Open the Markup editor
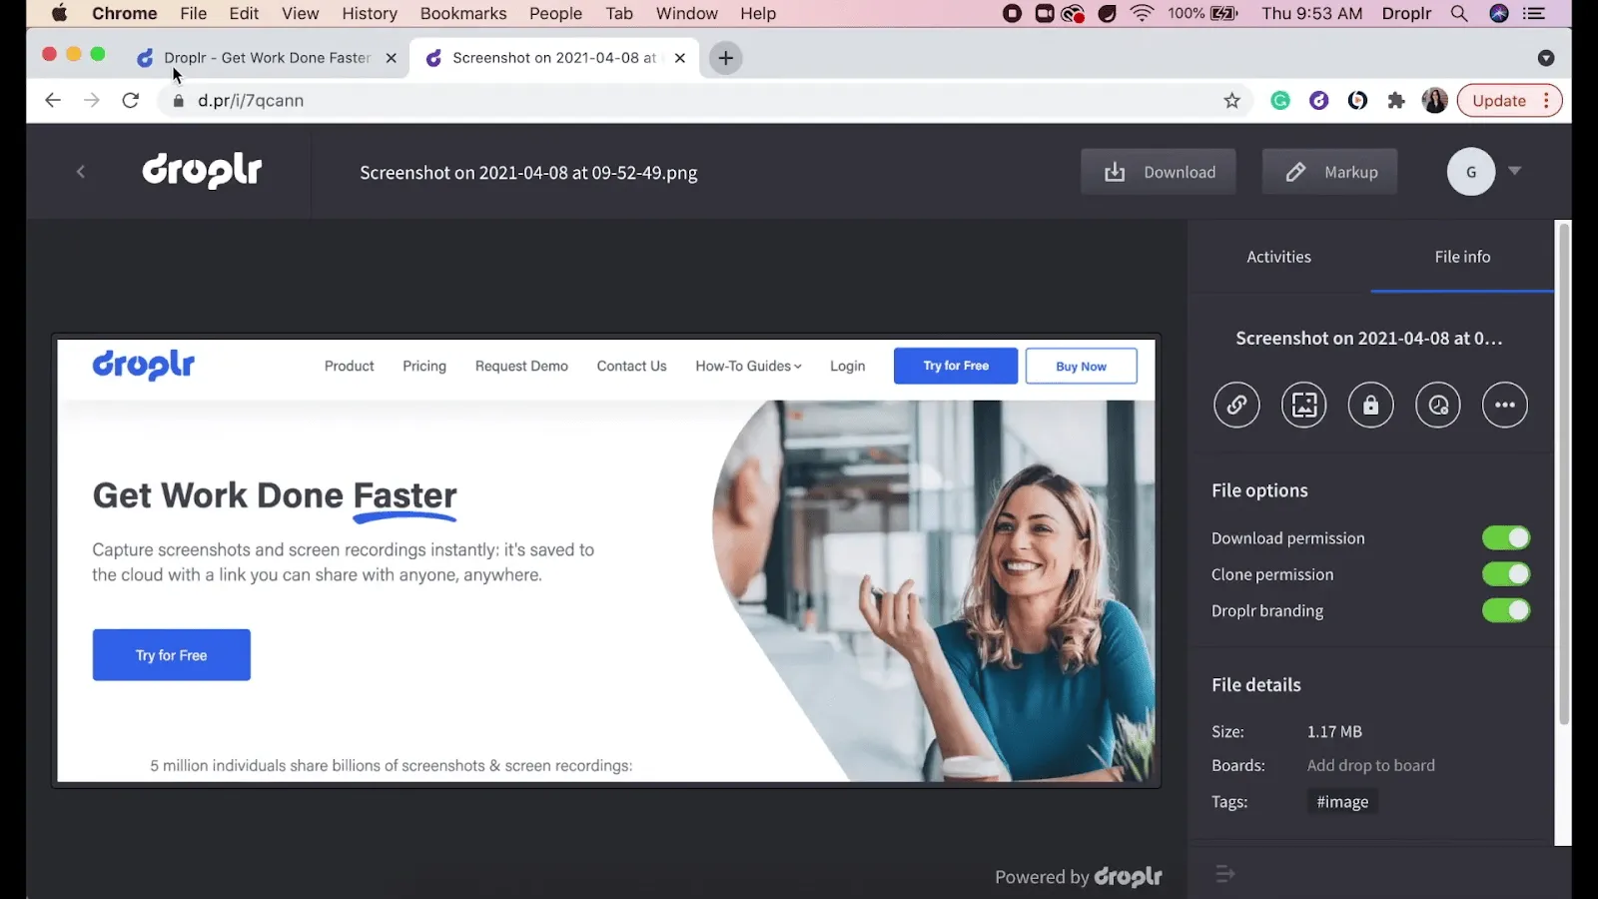The image size is (1598, 899). pos(1329,172)
